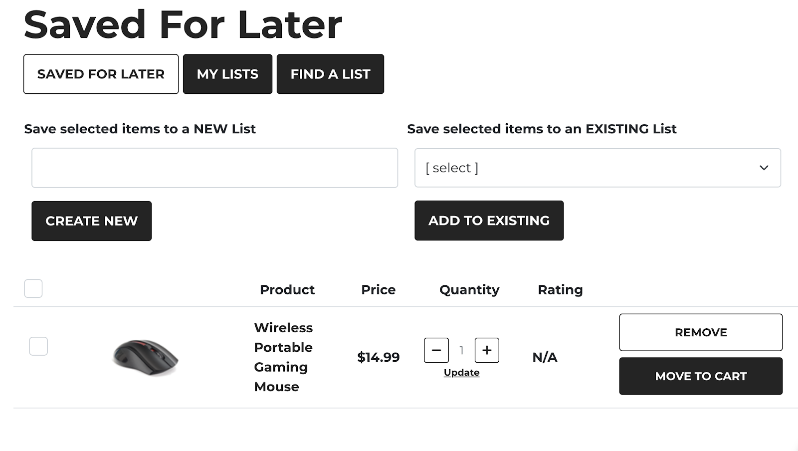
Task: Switch to the SAVED FOR LATER tab
Action: tap(101, 74)
